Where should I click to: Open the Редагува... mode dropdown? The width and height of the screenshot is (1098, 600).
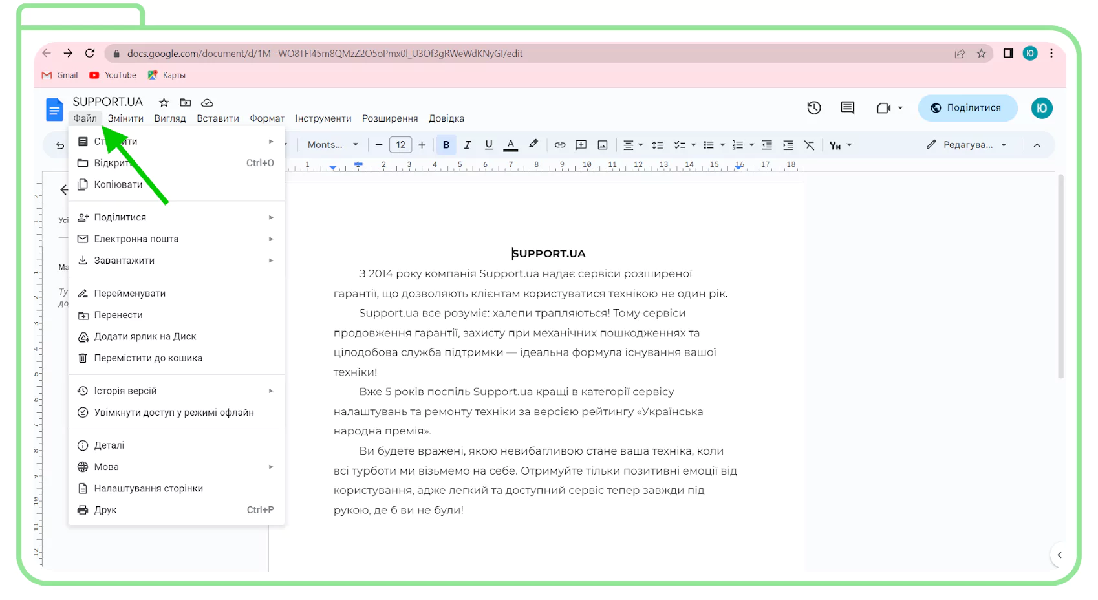[967, 145]
